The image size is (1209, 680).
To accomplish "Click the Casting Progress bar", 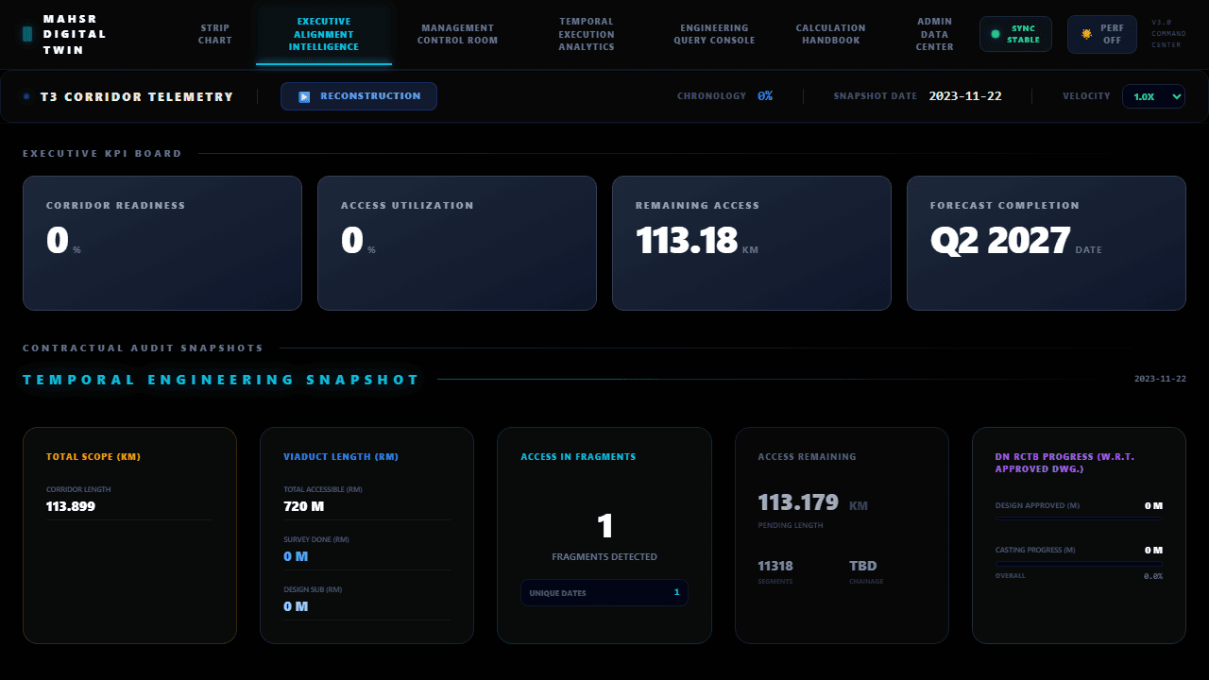I will tap(1079, 563).
